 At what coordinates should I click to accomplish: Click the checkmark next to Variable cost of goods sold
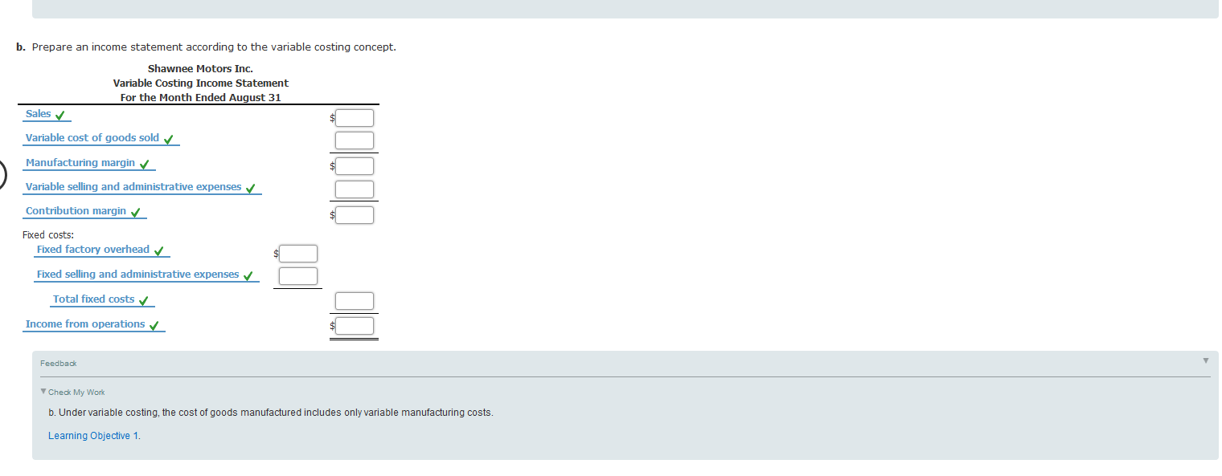tap(168, 138)
